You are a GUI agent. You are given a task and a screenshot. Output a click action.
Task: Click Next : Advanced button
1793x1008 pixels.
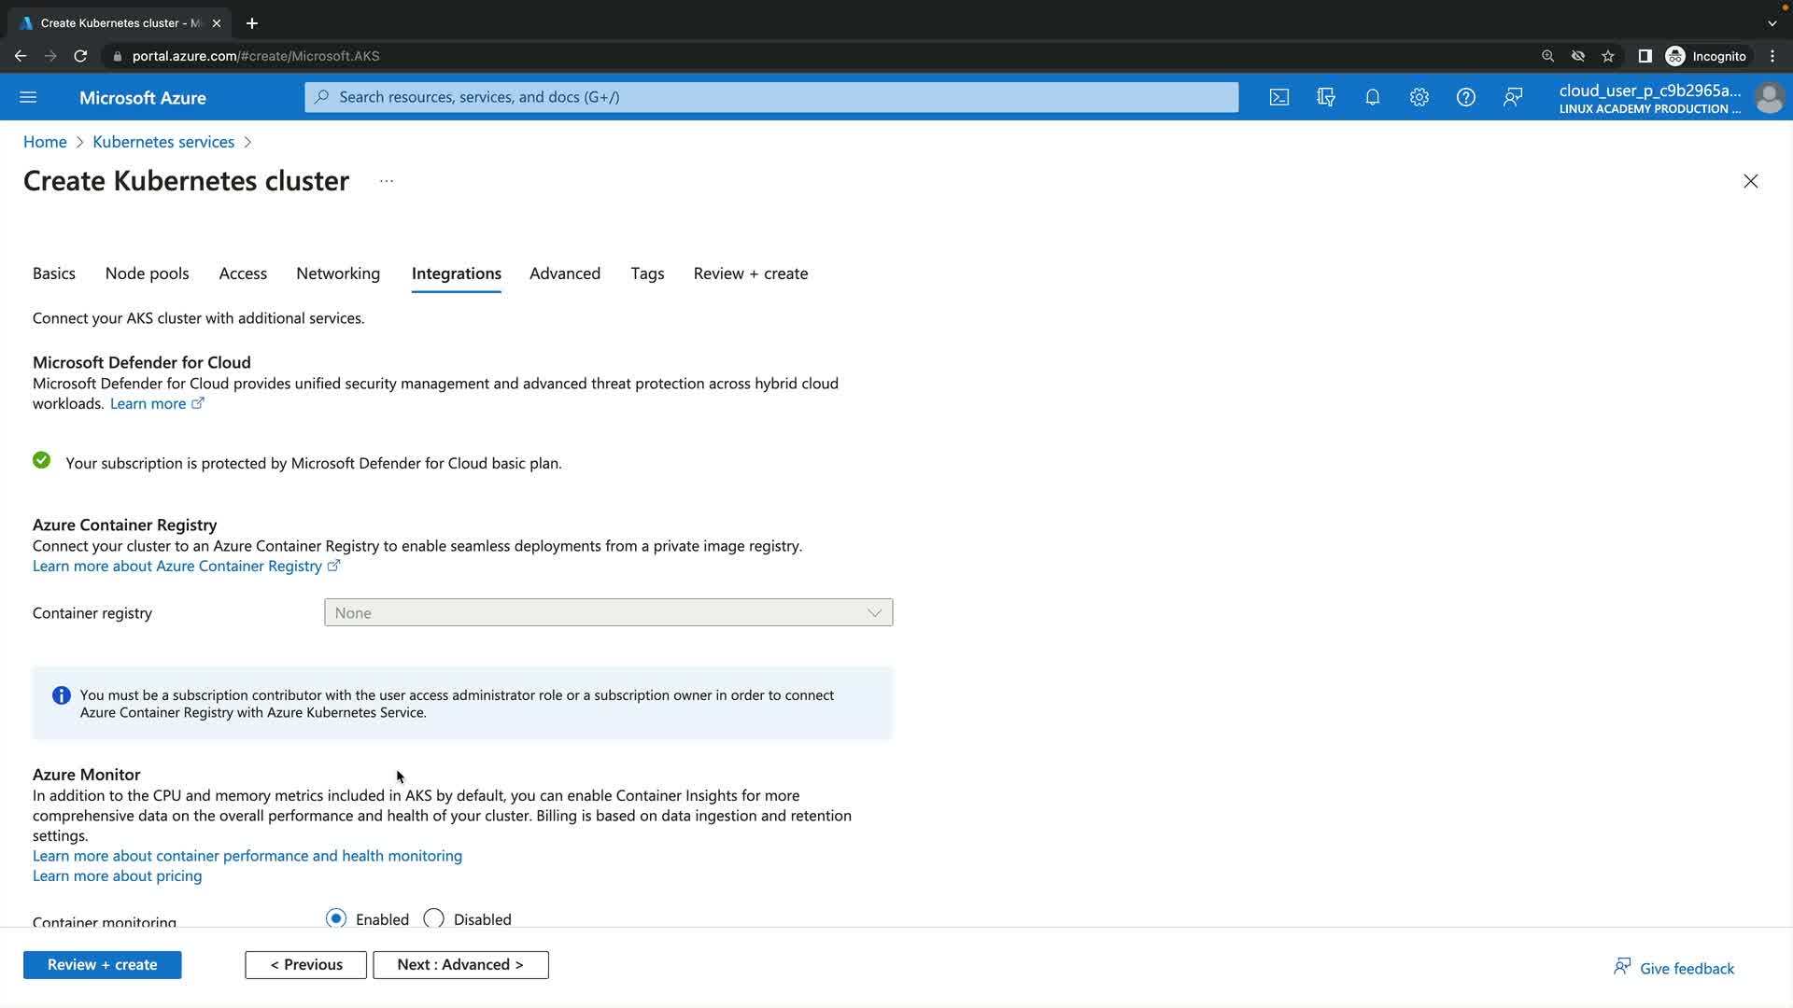pyautogui.click(x=460, y=964)
